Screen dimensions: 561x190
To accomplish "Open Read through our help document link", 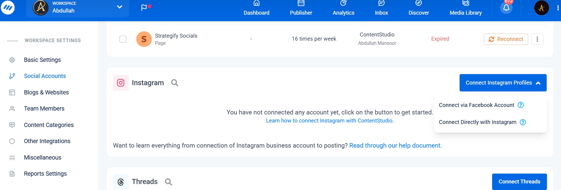I will (x=395, y=145).
